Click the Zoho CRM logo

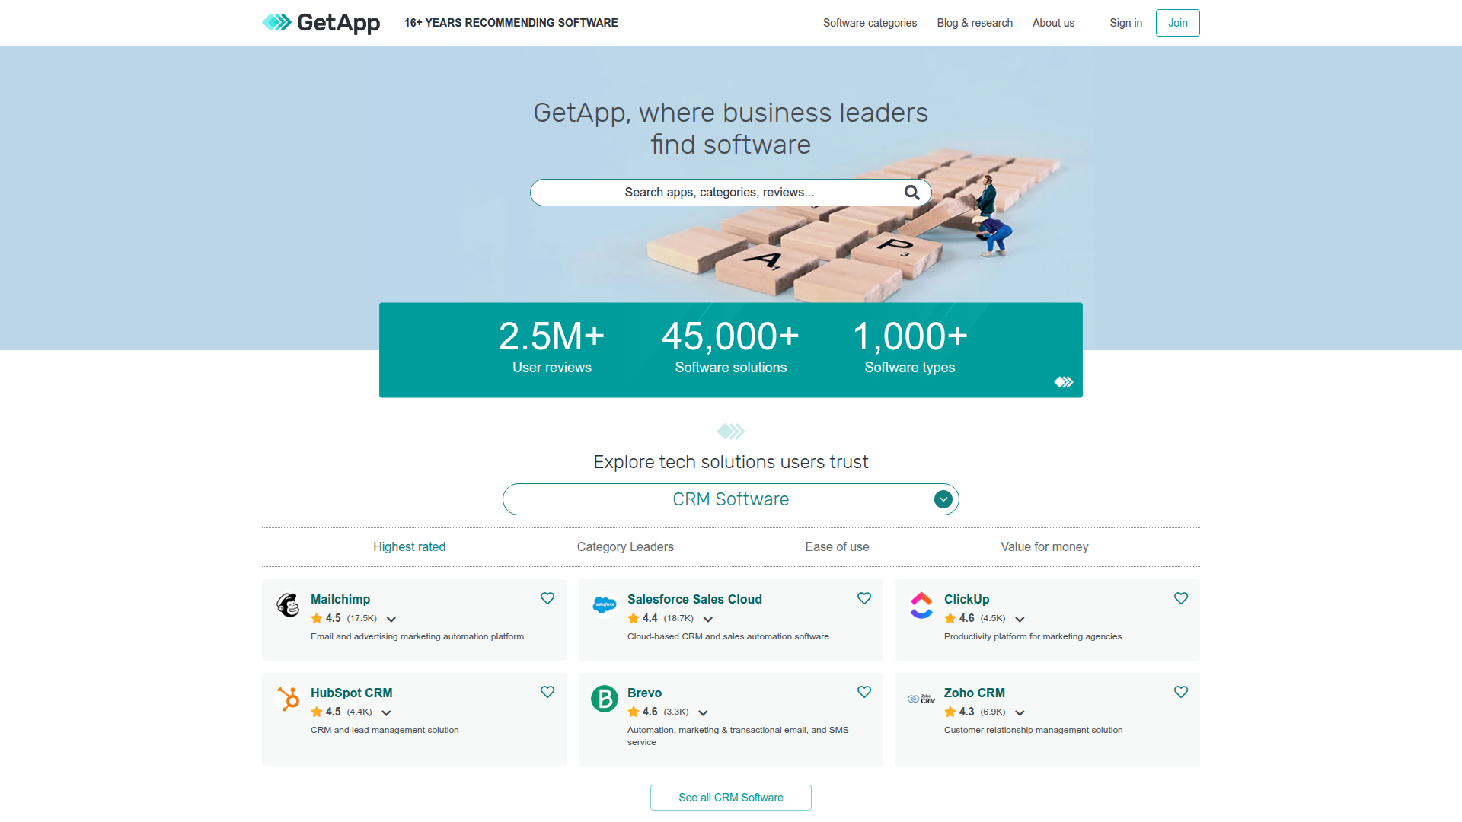click(x=921, y=699)
